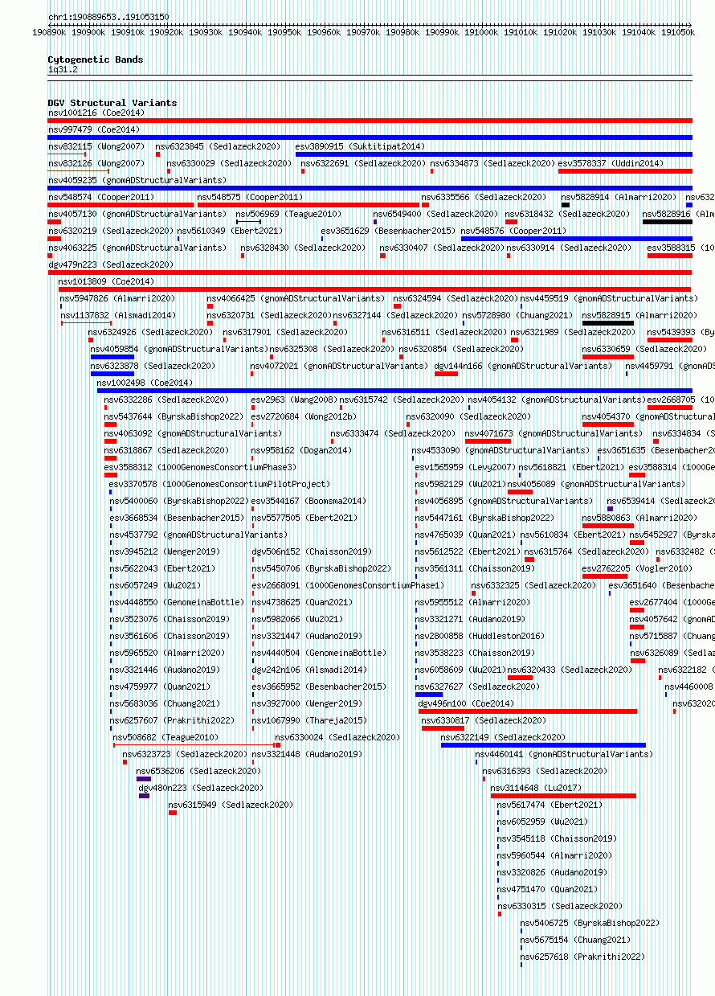
Task: Click dgv506n152 (Chaisson2019) label
Action: tap(312, 551)
